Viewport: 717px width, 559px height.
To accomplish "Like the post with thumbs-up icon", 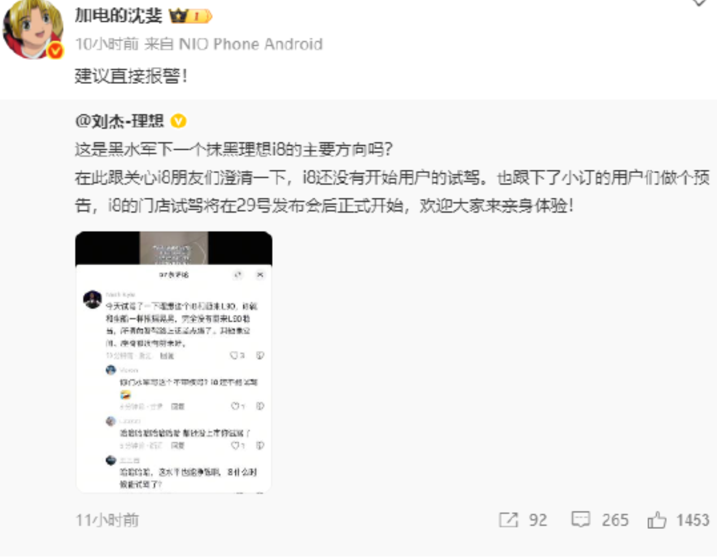I will click(x=657, y=520).
